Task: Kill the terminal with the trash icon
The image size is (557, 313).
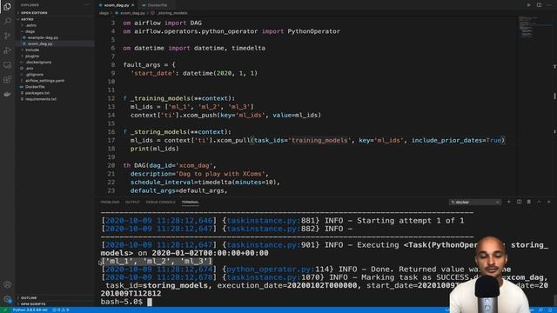Action: [529, 202]
